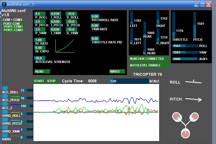Toggle the ACC_PITCH graph visibility square
216x144 pixels.
(x=5, y=96)
